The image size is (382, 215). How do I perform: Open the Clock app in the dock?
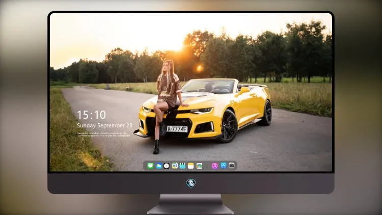pyautogui.click(x=167, y=166)
